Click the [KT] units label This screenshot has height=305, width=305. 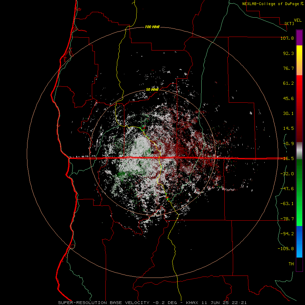[x=289, y=23]
